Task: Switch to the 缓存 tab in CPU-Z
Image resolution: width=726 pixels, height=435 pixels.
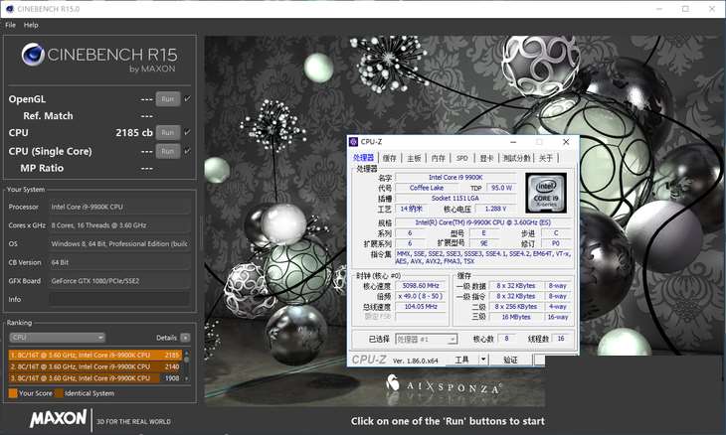Action: pos(390,158)
